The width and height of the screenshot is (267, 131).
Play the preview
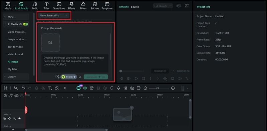(x=136, y=78)
